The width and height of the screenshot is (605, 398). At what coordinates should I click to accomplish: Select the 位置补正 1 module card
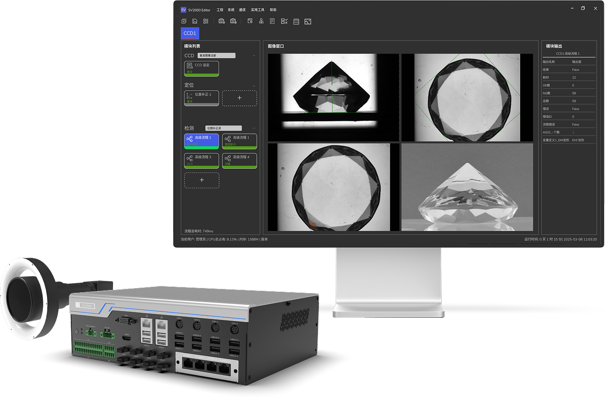(202, 98)
